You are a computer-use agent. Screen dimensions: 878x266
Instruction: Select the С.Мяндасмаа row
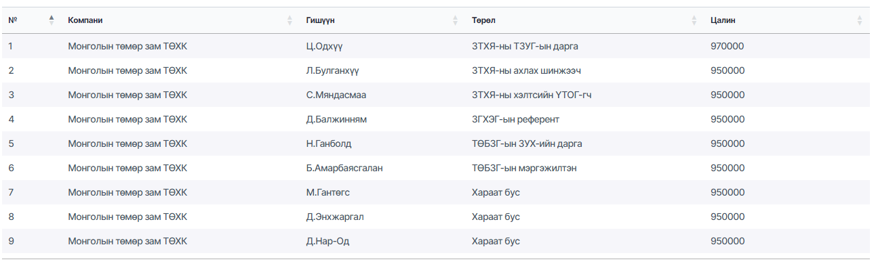click(x=435, y=95)
